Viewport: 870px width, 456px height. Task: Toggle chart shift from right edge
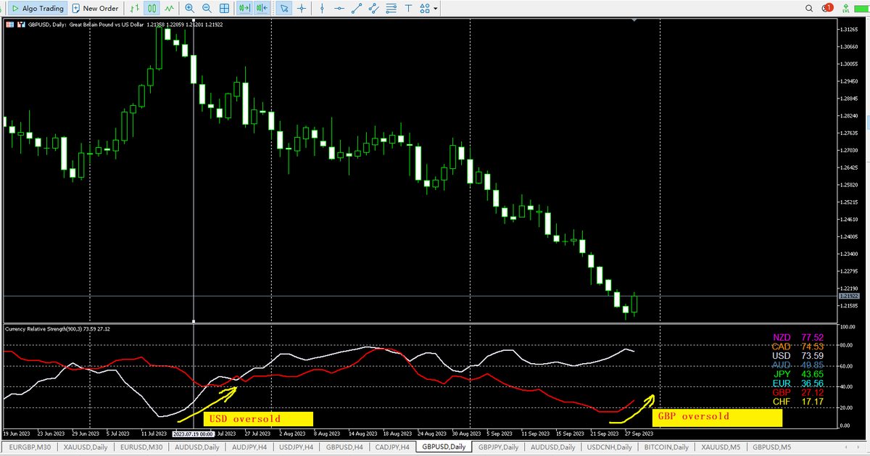tap(262, 9)
